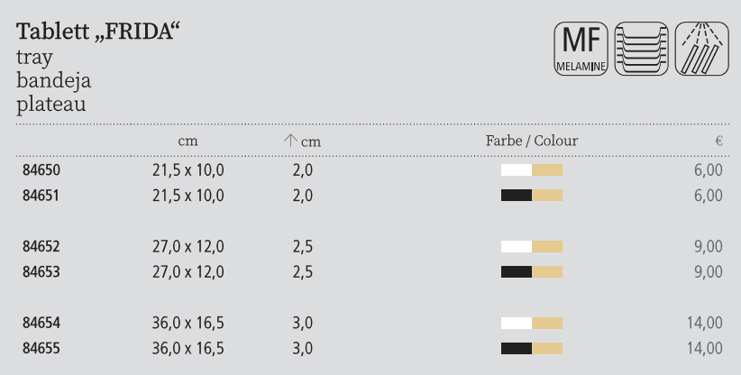Click the Euro price column header

tap(719, 141)
